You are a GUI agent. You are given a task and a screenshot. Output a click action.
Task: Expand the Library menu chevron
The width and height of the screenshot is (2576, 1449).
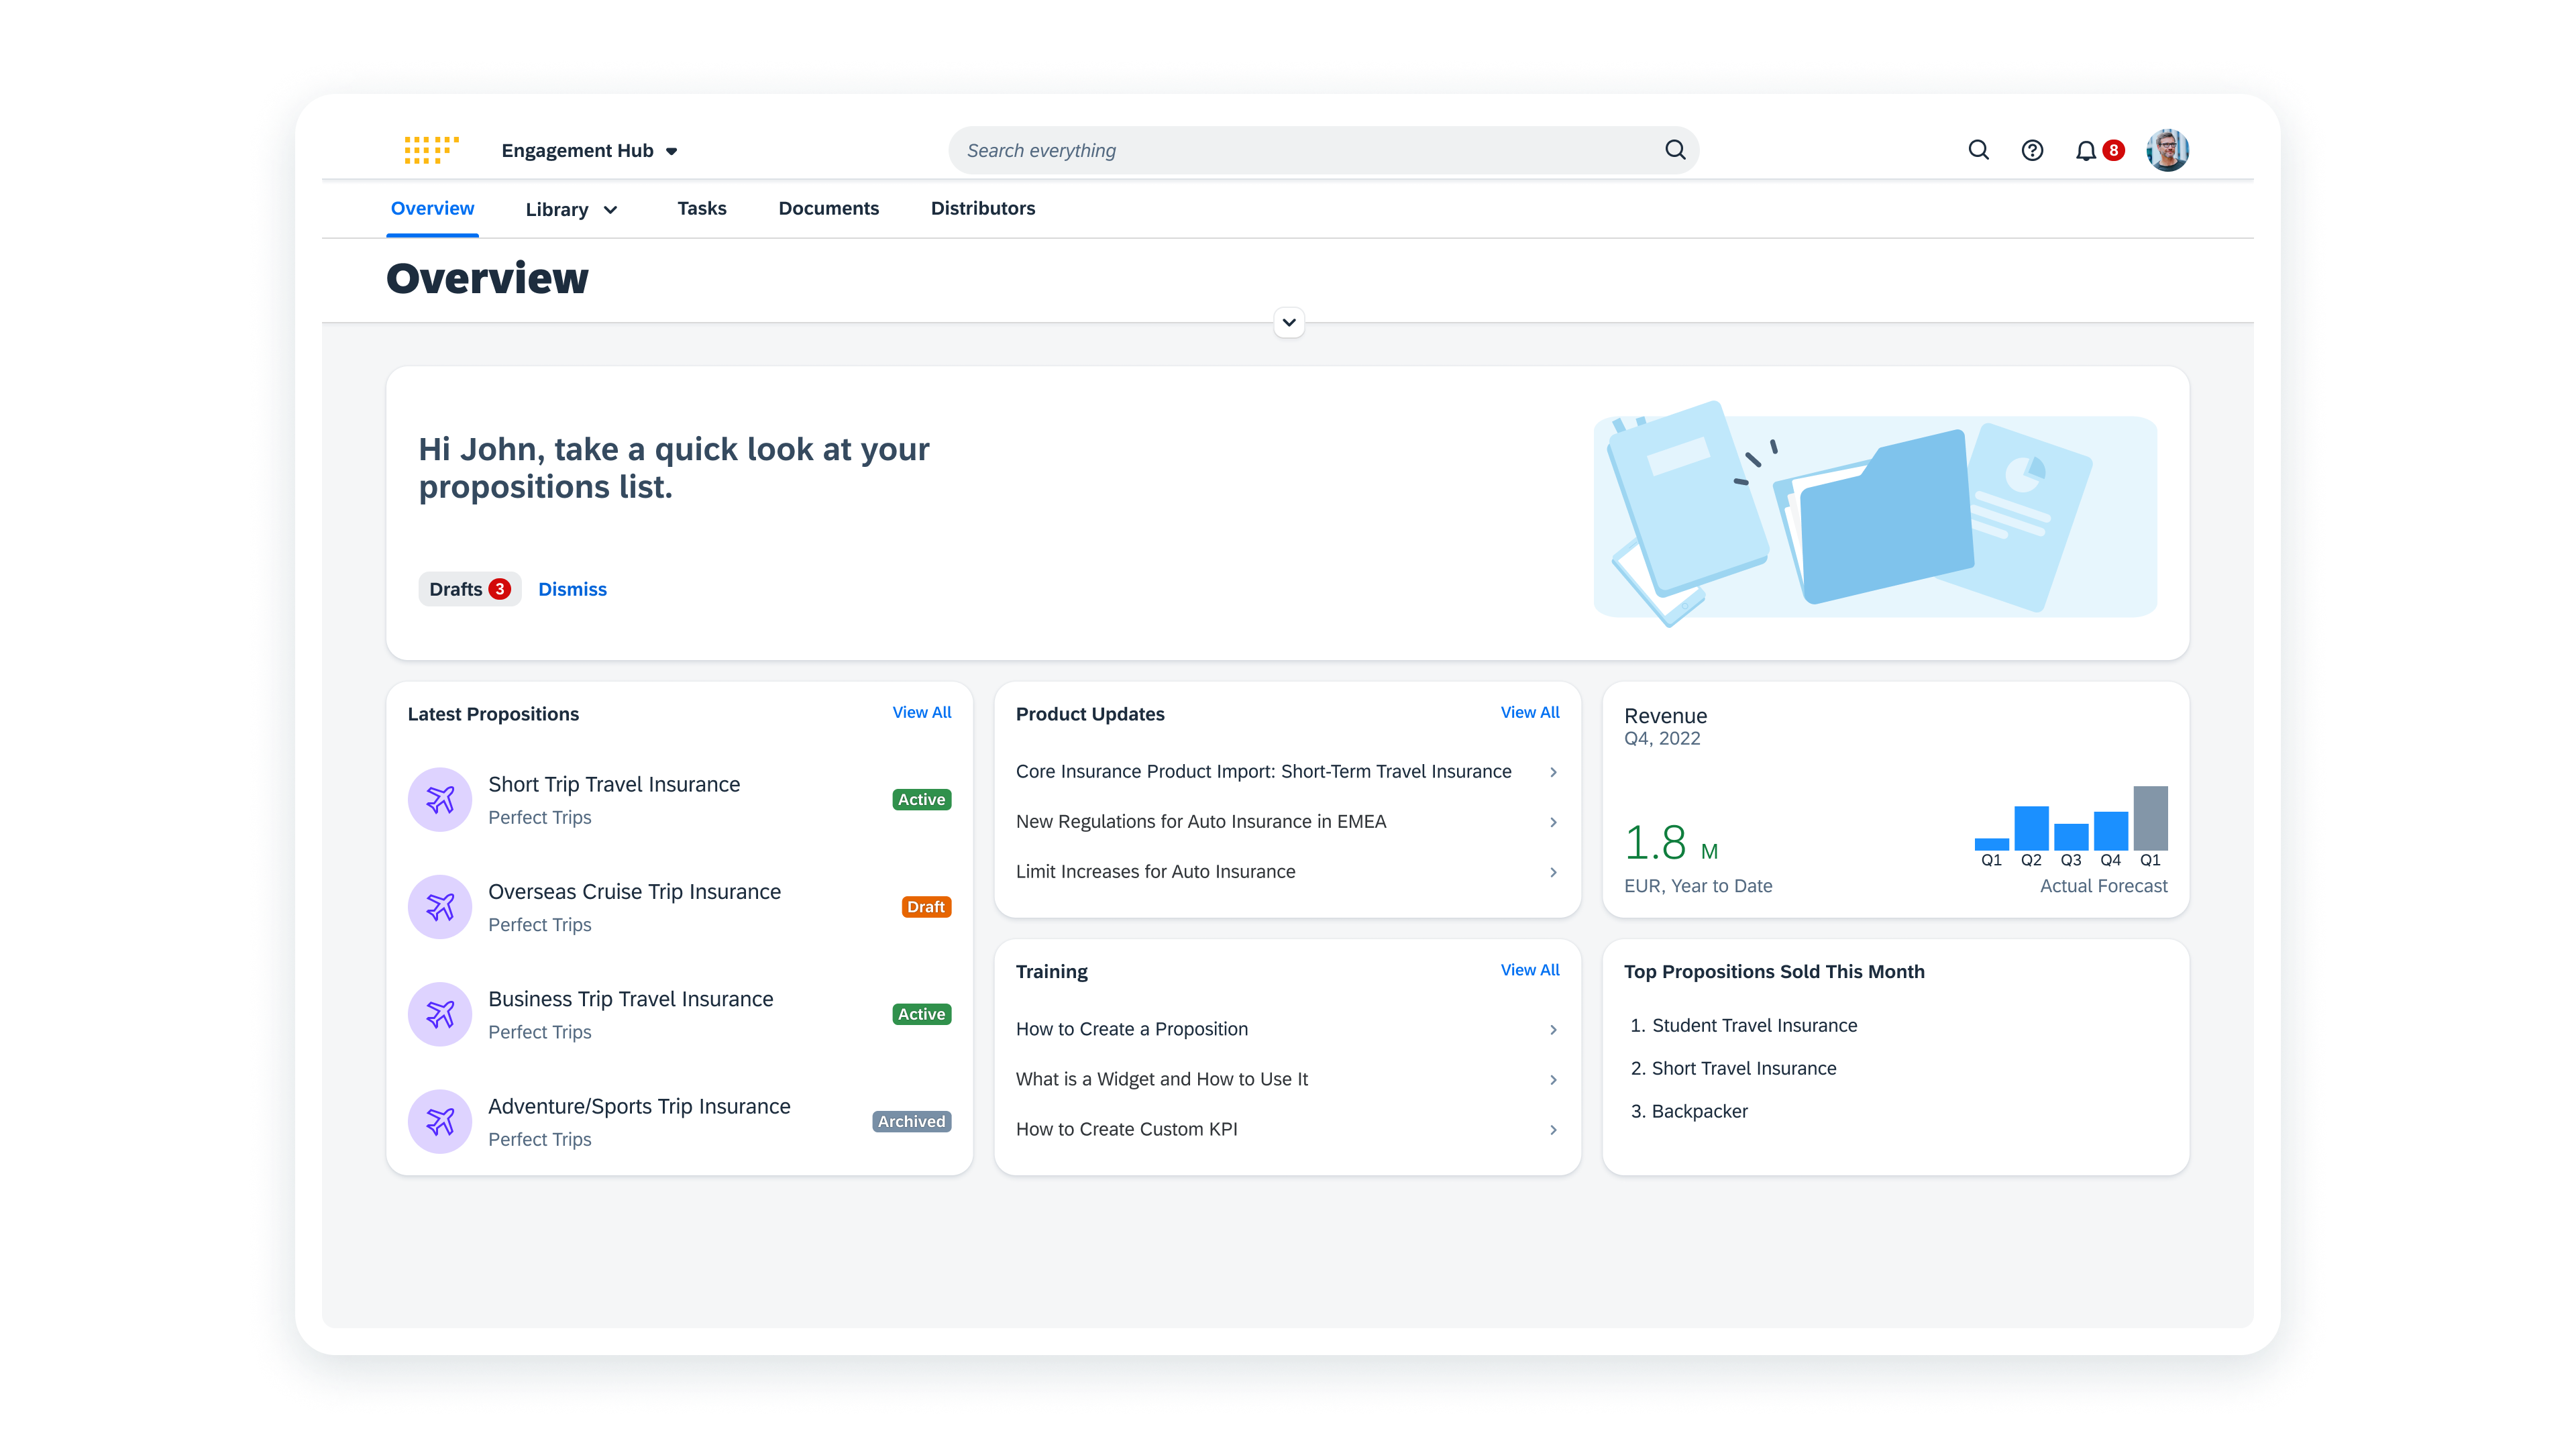click(611, 210)
